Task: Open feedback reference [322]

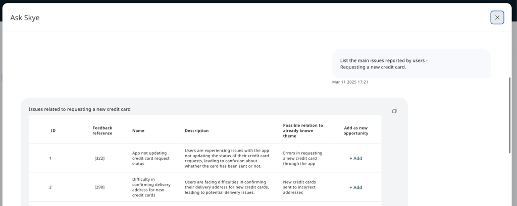Action: (99, 158)
